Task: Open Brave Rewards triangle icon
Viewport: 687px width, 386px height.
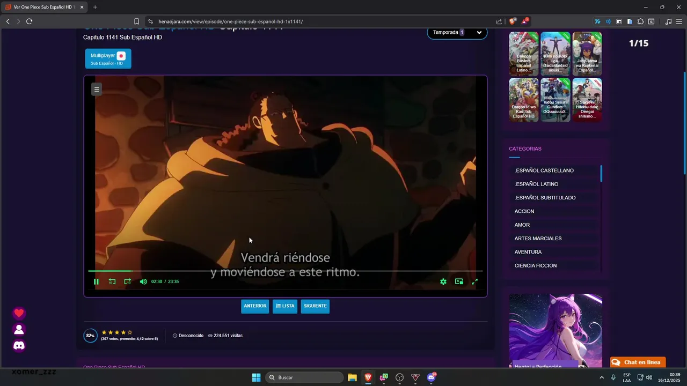Action: [x=525, y=21]
